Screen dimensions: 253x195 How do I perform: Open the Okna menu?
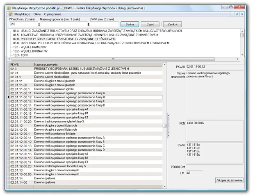point(37,14)
